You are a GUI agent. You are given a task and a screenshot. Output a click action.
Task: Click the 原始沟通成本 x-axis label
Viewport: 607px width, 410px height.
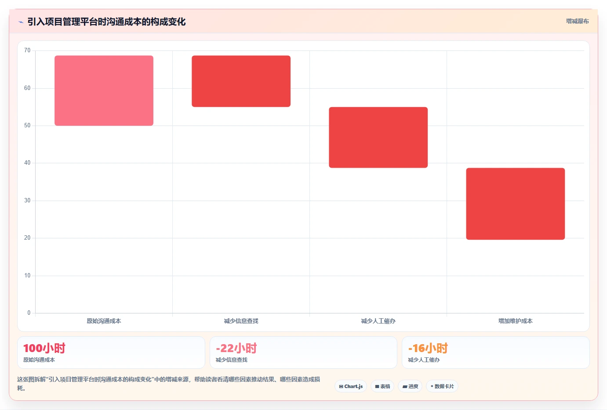point(104,321)
